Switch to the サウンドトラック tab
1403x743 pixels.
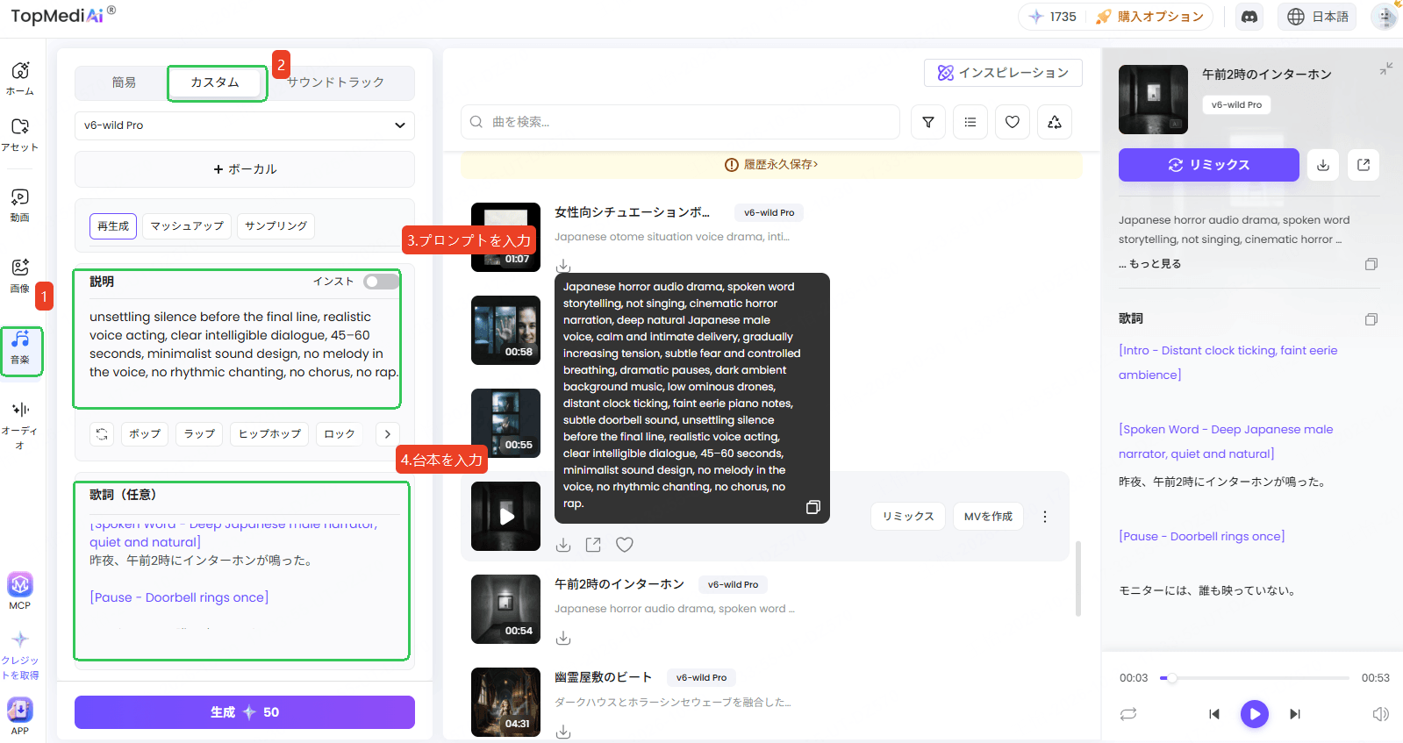click(336, 82)
